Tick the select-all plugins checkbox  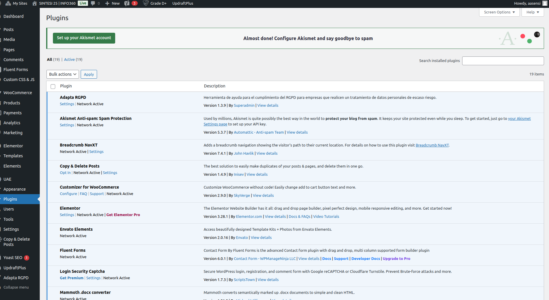pyautogui.click(x=53, y=87)
